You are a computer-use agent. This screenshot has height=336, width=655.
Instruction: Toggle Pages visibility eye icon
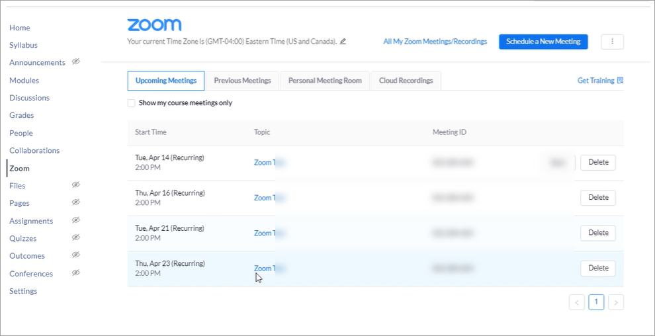75,202
